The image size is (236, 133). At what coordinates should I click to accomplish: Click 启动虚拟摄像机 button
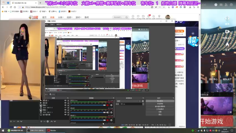(x=160, y=106)
